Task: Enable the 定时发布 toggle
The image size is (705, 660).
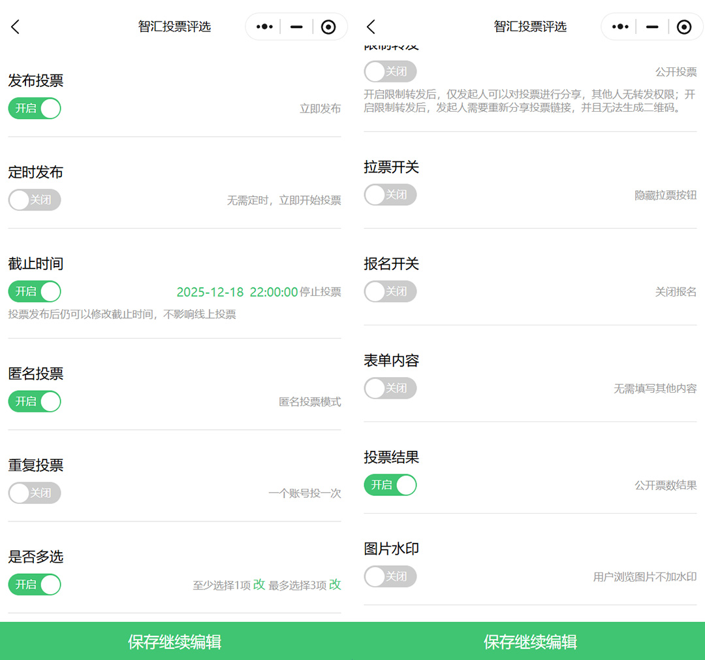Action: click(35, 200)
